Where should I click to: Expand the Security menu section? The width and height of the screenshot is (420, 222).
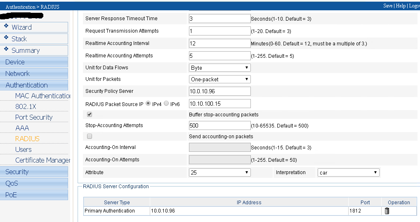point(17,172)
